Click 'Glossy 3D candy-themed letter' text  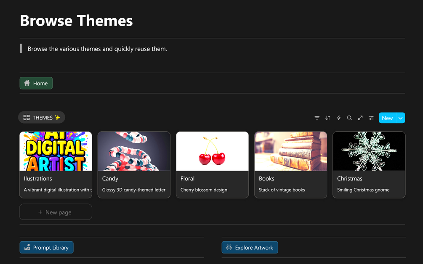pyautogui.click(x=133, y=190)
